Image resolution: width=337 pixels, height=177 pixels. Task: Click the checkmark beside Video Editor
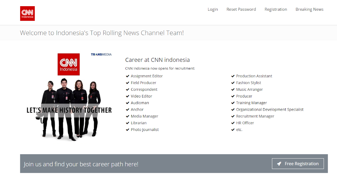click(127, 96)
